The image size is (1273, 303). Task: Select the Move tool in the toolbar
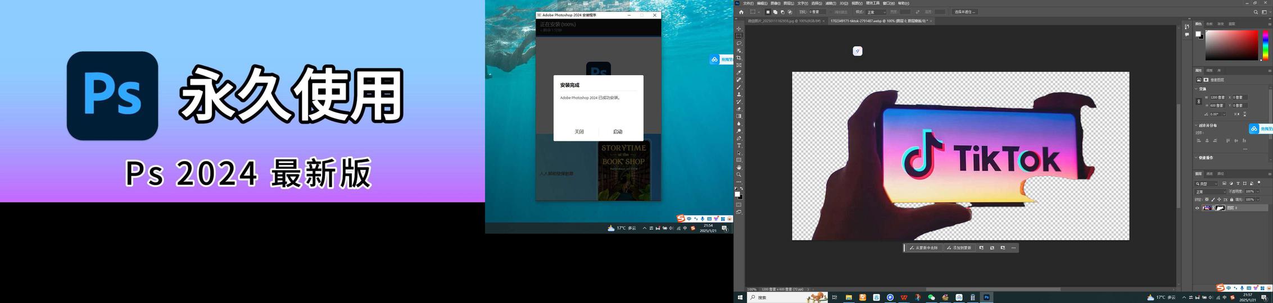(739, 29)
